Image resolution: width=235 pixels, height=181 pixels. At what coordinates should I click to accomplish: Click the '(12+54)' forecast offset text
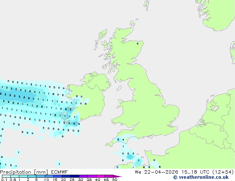(223, 172)
